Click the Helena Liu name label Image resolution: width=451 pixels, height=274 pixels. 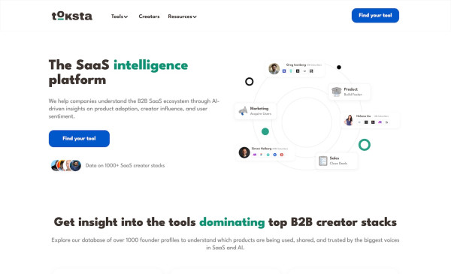[363, 116]
